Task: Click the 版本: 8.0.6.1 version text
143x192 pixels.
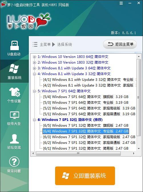Action: click(x=123, y=33)
